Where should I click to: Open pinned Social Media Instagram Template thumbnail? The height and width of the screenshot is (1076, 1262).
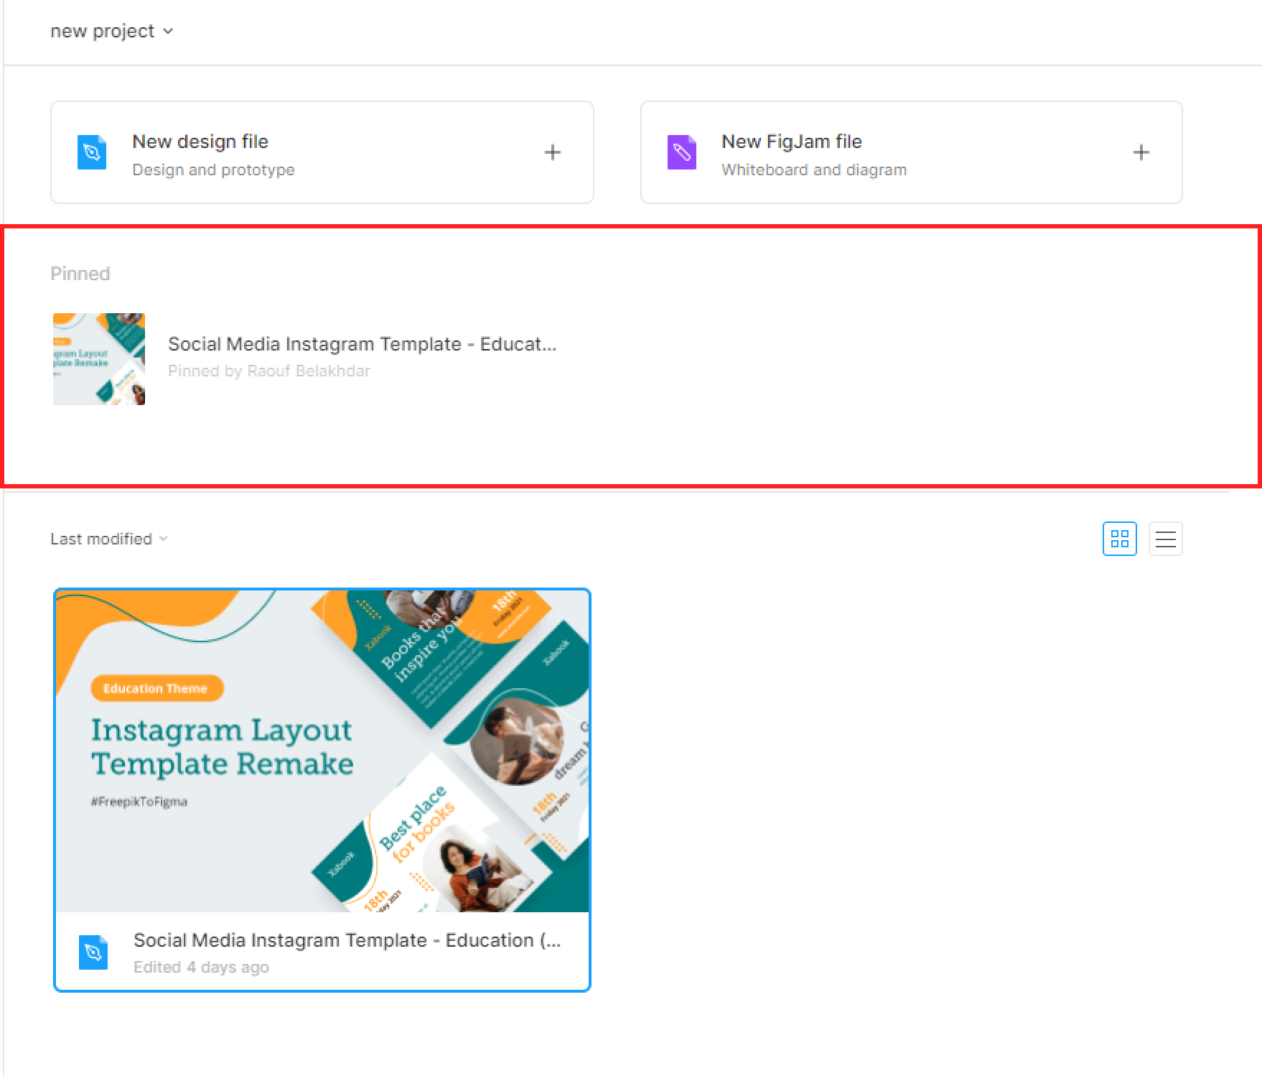99,359
